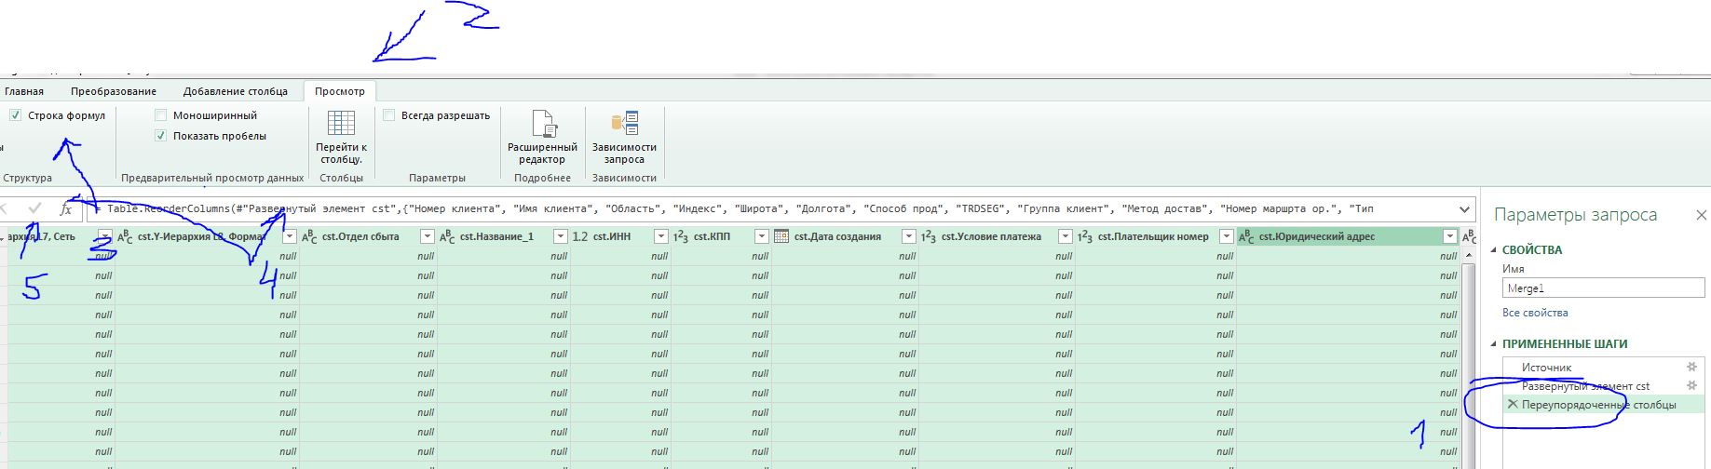Open filter dropdown for 'cst.Юридический адрес'
This screenshot has height=469, width=1711.
coord(1449,236)
